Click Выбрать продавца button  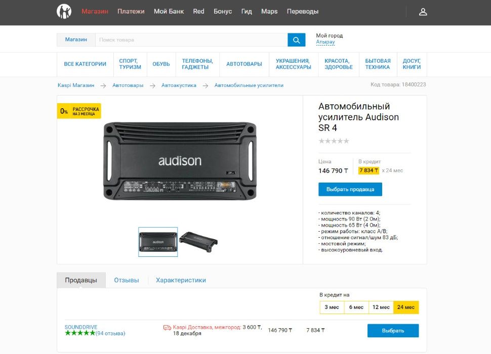coord(350,190)
